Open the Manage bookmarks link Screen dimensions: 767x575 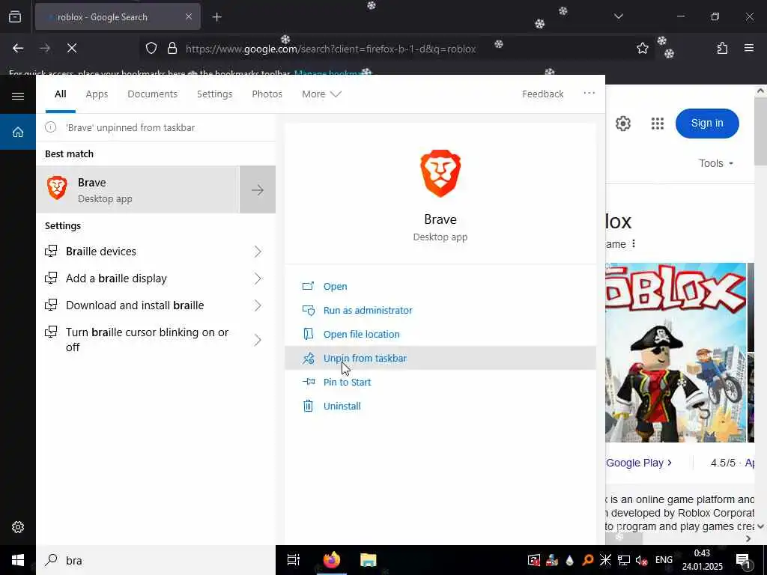(x=333, y=73)
